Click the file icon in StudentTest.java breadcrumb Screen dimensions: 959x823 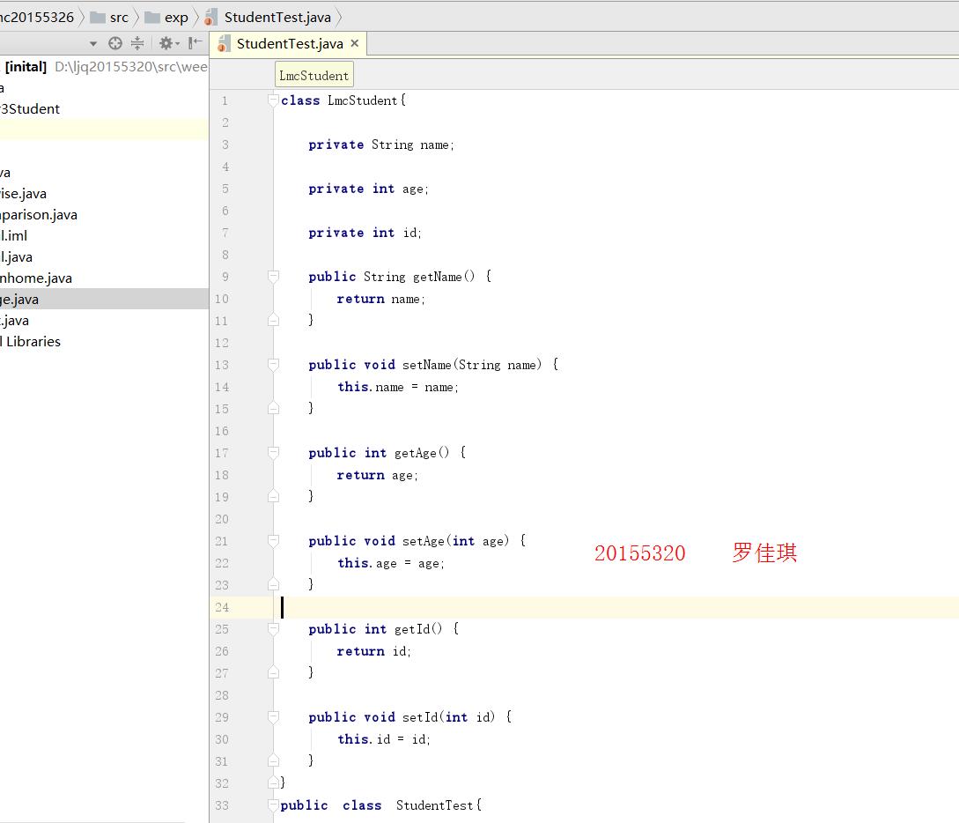coord(211,17)
